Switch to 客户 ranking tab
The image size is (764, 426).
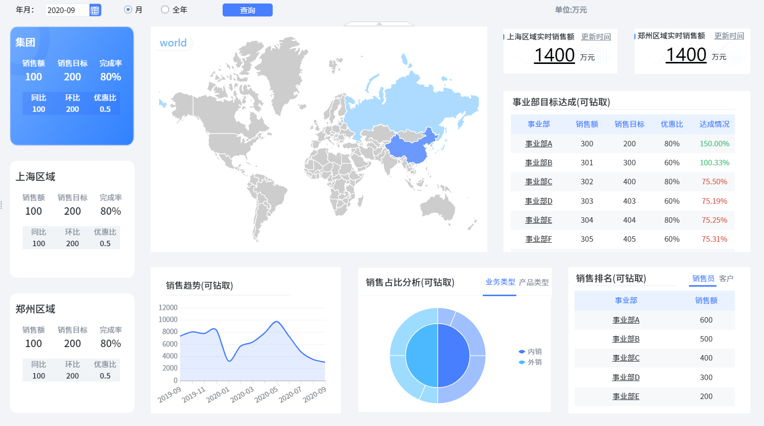[x=726, y=279]
